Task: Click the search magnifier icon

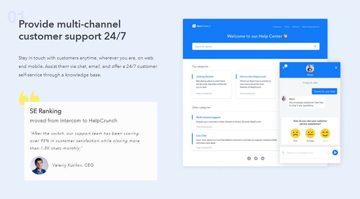Action: click(315, 47)
